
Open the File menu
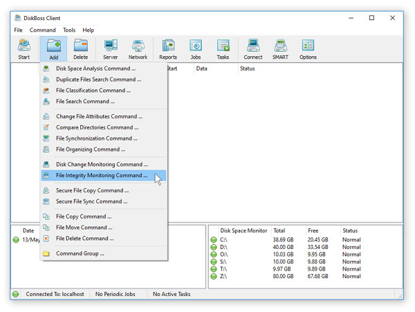click(18, 30)
